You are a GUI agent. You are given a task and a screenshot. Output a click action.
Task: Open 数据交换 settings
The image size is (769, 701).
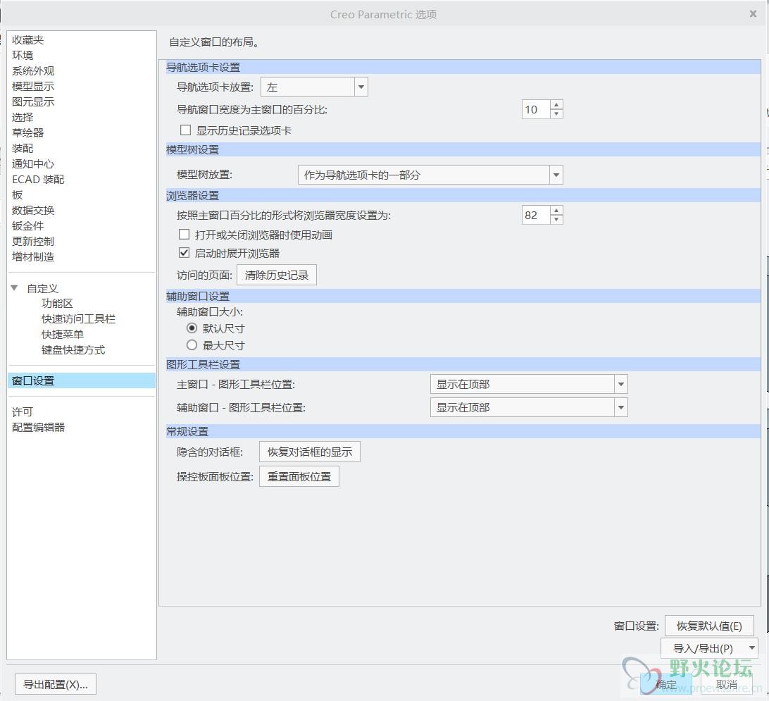coord(33,211)
